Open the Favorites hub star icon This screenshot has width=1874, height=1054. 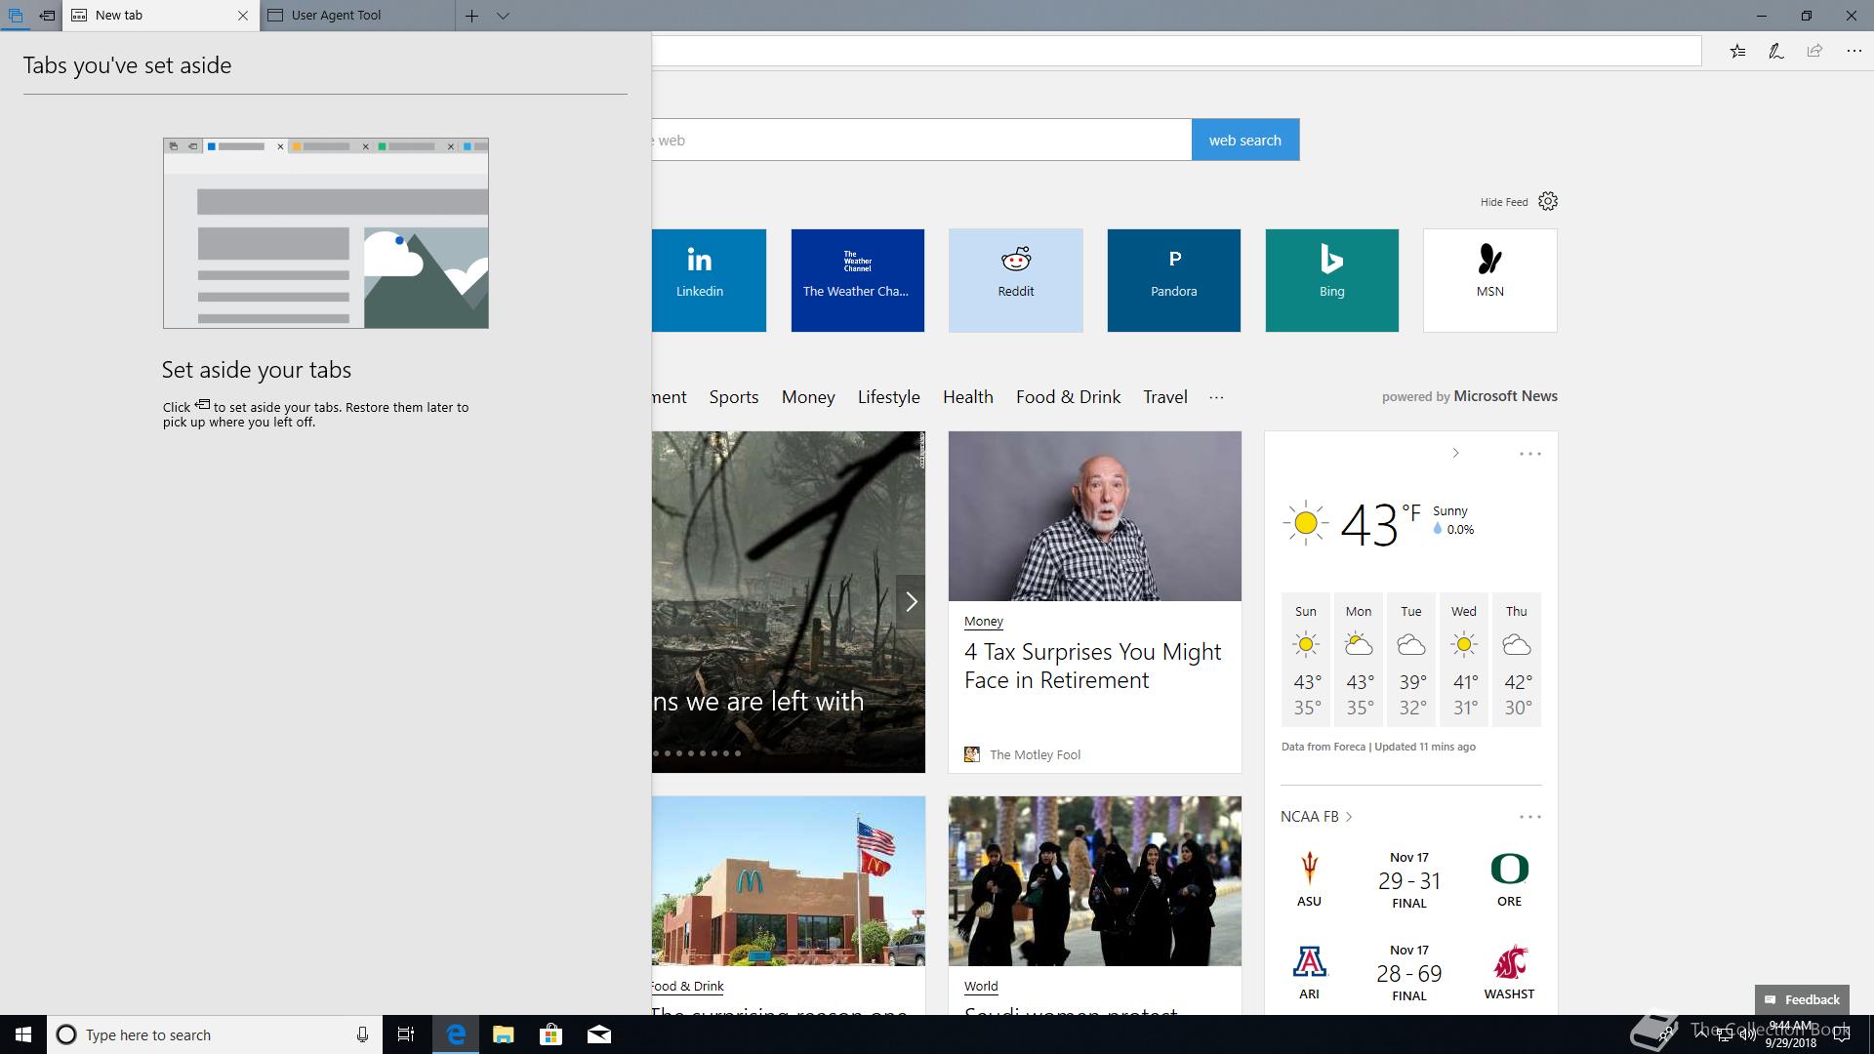pos(1737,51)
